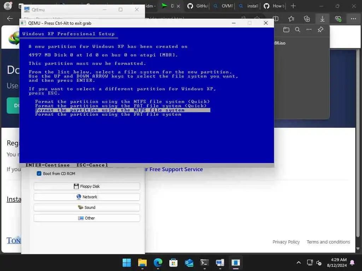Screen dimensions: 362x271
Task: Click ENTER=Continue in setup status bar
Action: pos(48,165)
